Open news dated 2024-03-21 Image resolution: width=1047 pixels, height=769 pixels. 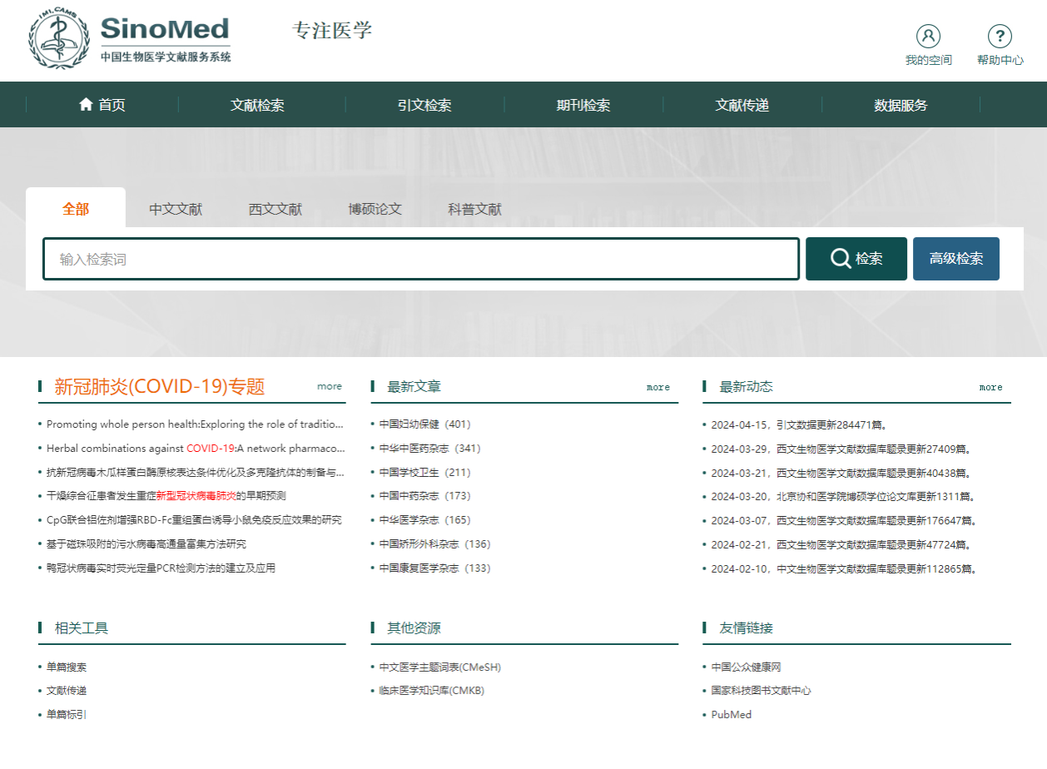[x=843, y=473]
